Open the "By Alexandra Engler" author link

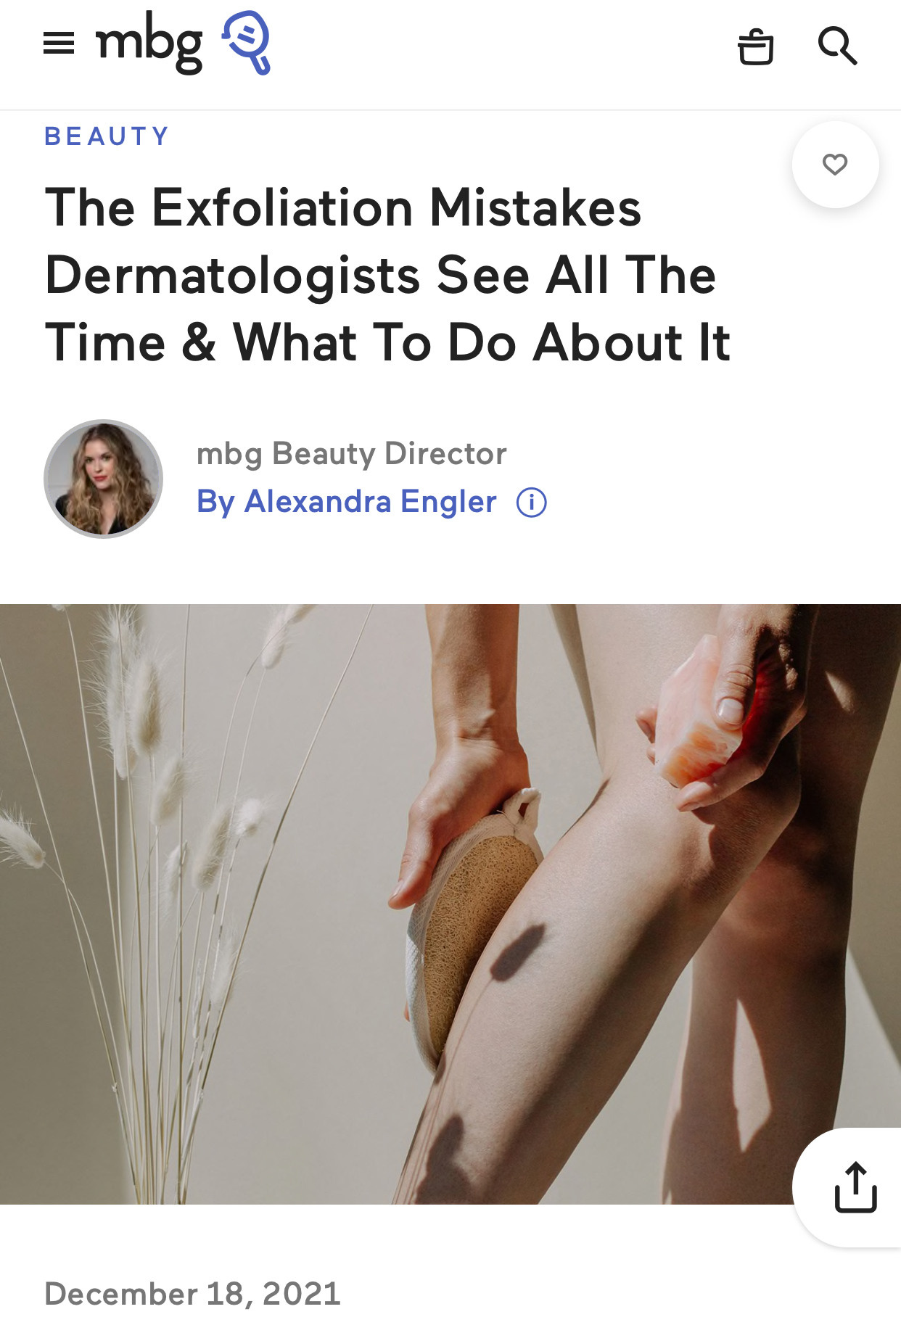pyautogui.click(x=346, y=502)
